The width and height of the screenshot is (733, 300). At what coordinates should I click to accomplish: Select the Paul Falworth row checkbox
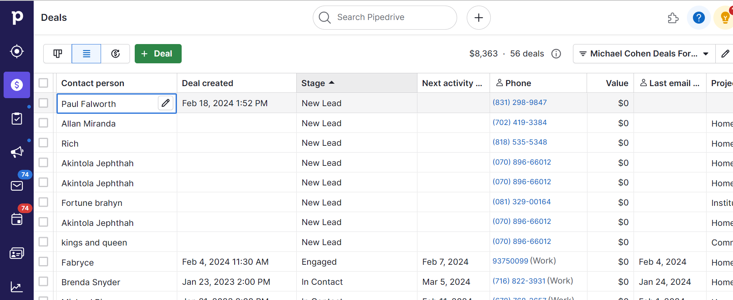pyautogui.click(x=43, y=103)
